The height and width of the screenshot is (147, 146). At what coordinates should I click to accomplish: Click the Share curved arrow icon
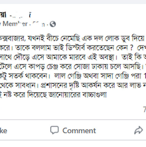click(138, 130)
